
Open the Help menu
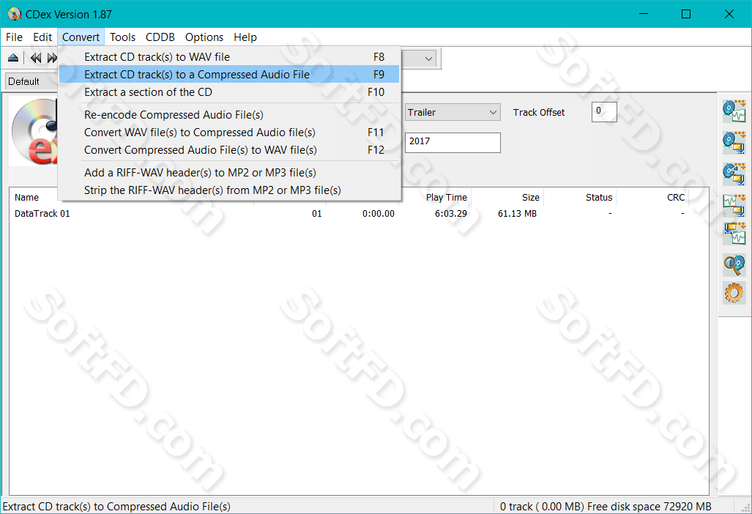point(245,37)
